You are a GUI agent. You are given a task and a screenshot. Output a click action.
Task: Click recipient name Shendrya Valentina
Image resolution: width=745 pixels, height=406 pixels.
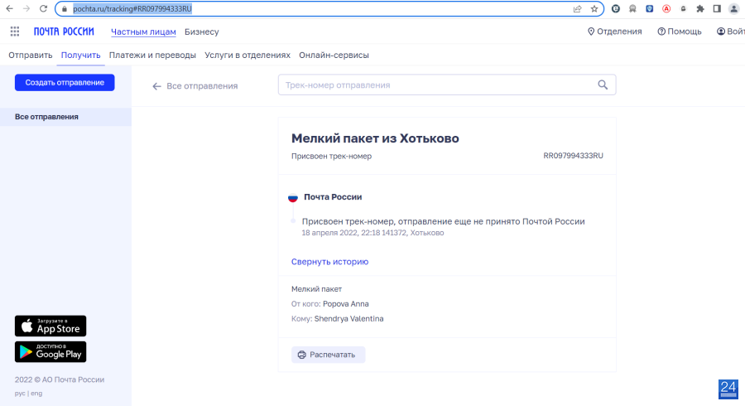[348, 319]
